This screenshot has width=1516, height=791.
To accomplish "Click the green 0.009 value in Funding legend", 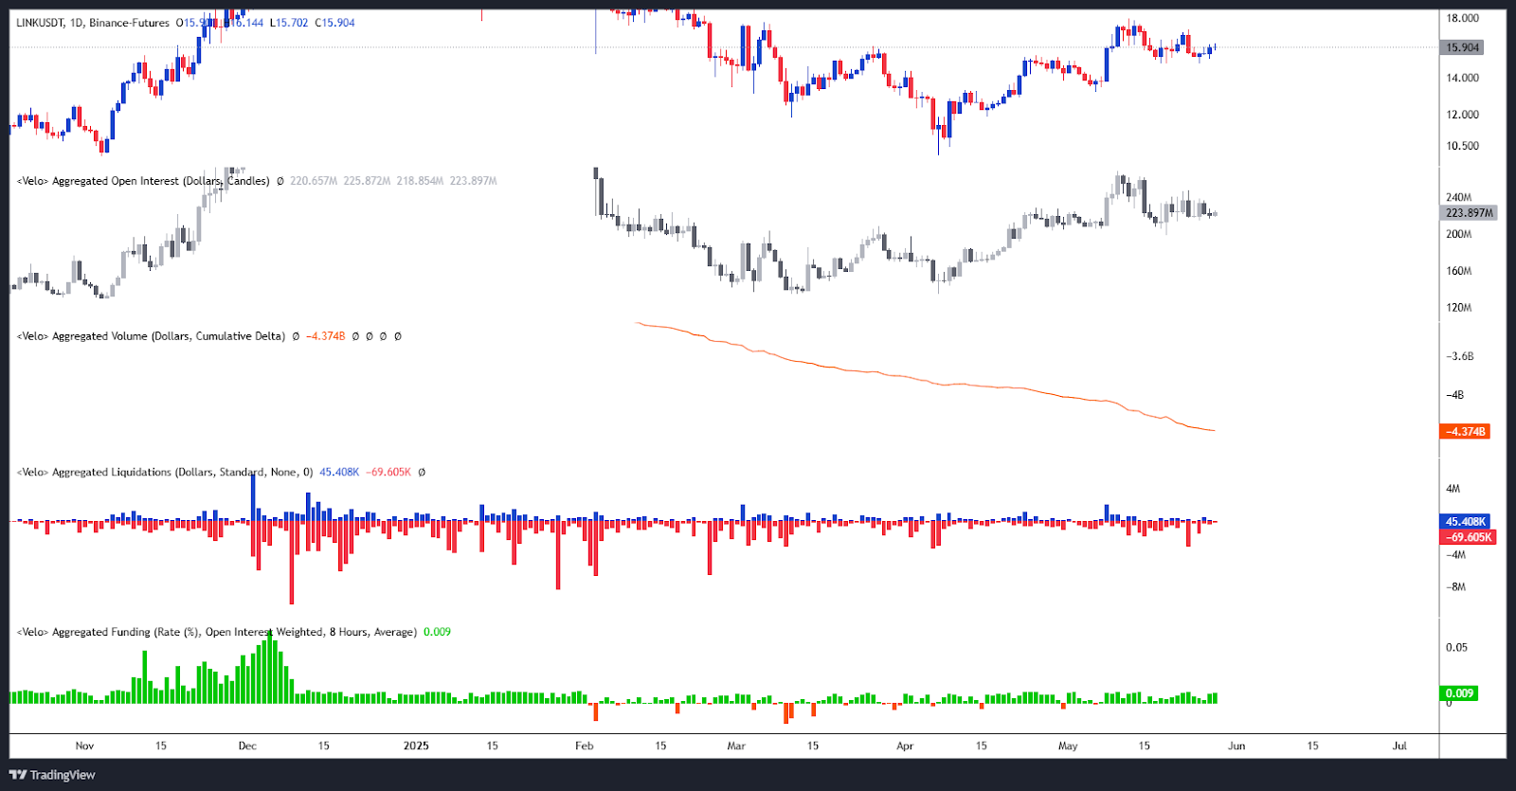I will click(437, 632).
